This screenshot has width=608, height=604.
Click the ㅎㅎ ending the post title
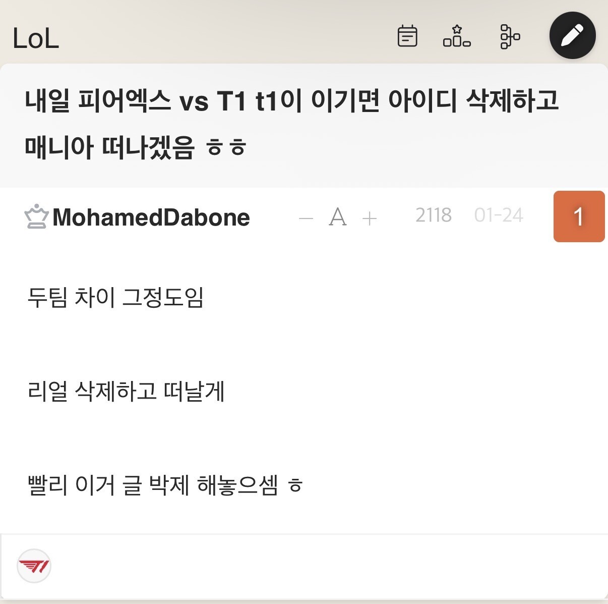click(x=226, y=148)
